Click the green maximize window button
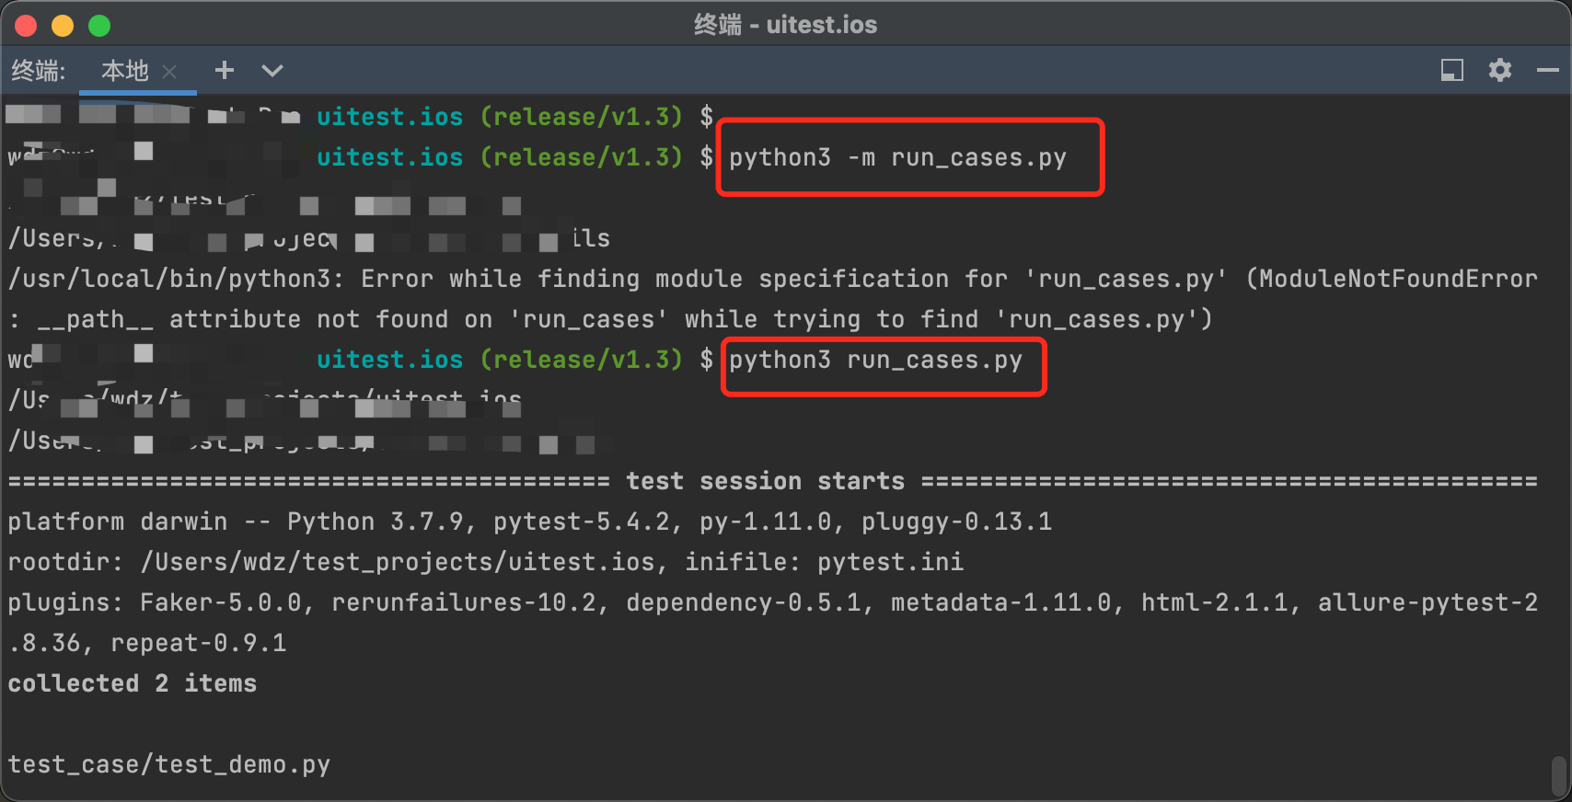Screen dimensions: 1572x802 99,26
